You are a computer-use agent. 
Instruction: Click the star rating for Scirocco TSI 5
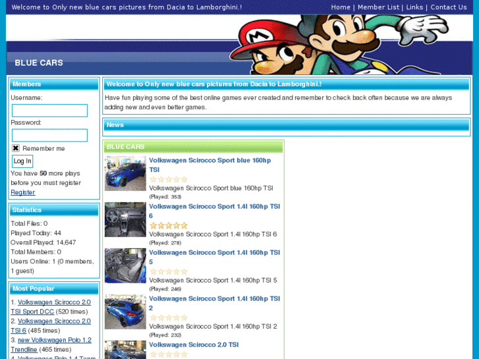[x=169, y=271]
